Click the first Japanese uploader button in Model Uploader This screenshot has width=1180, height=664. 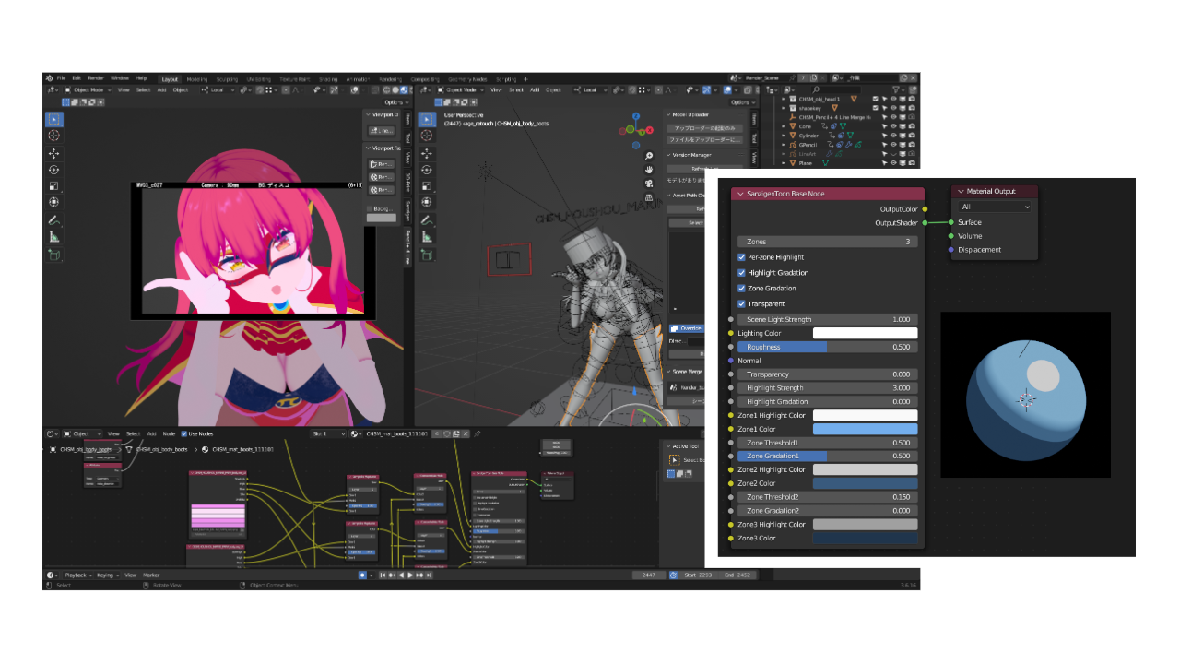tap(704, 128)
